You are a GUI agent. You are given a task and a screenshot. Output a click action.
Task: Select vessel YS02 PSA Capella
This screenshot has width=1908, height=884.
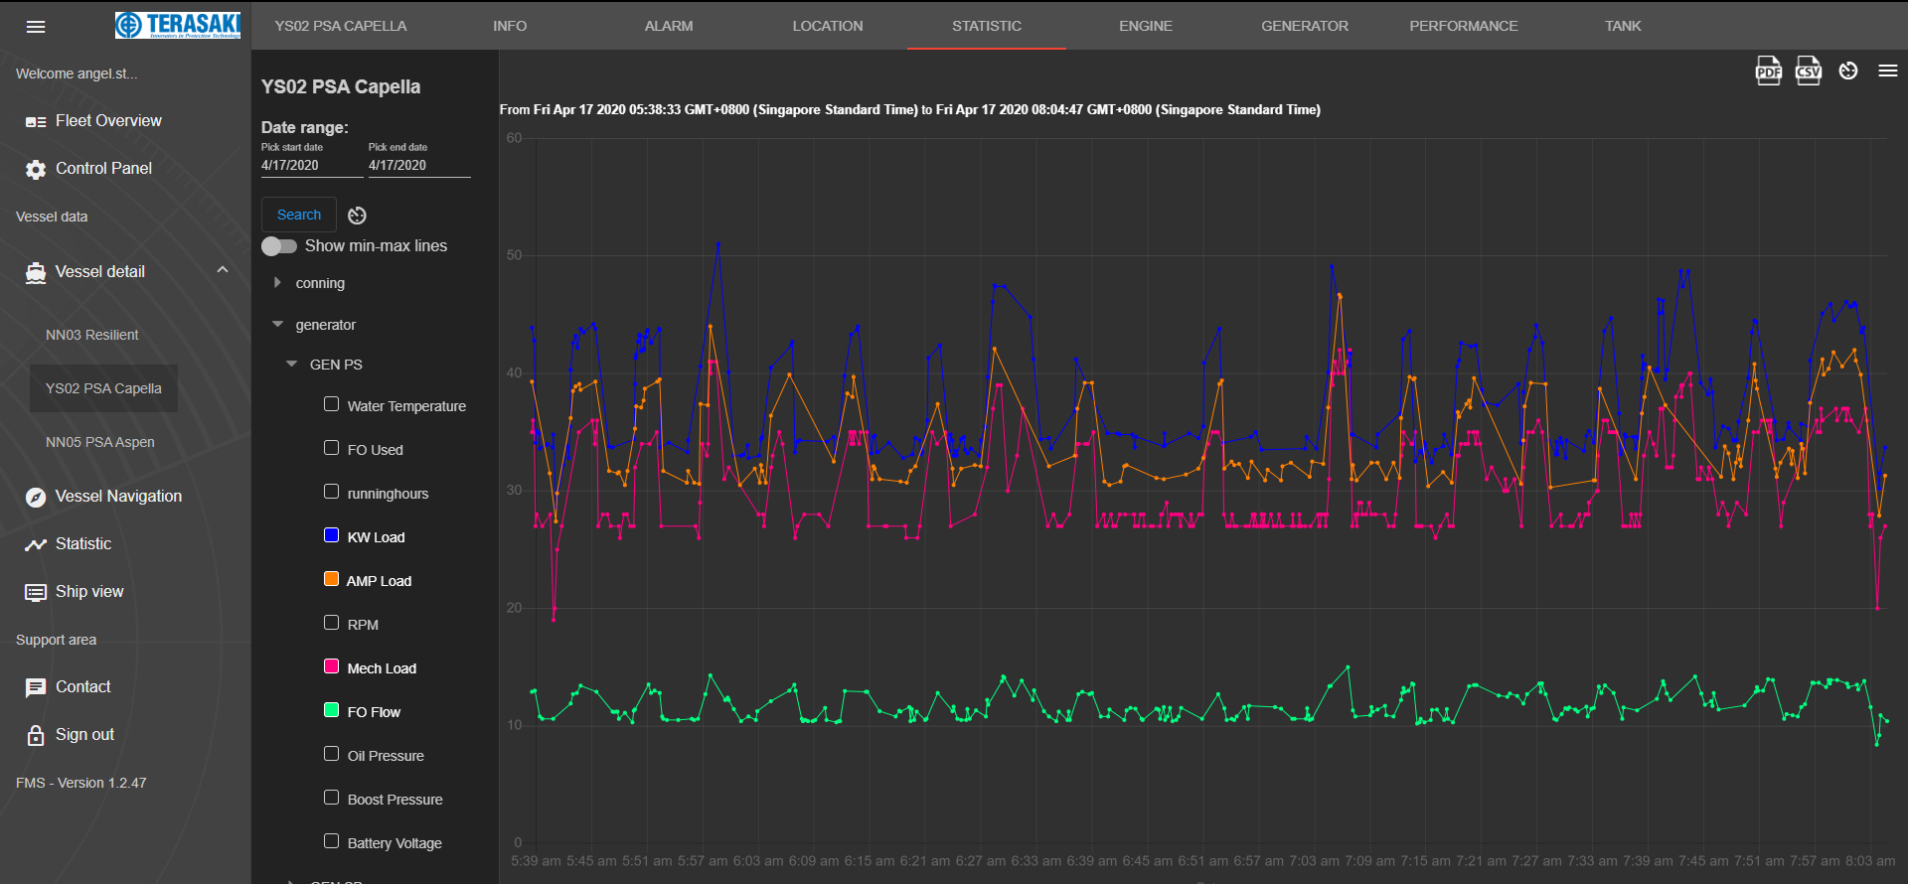tap(103, 388)
